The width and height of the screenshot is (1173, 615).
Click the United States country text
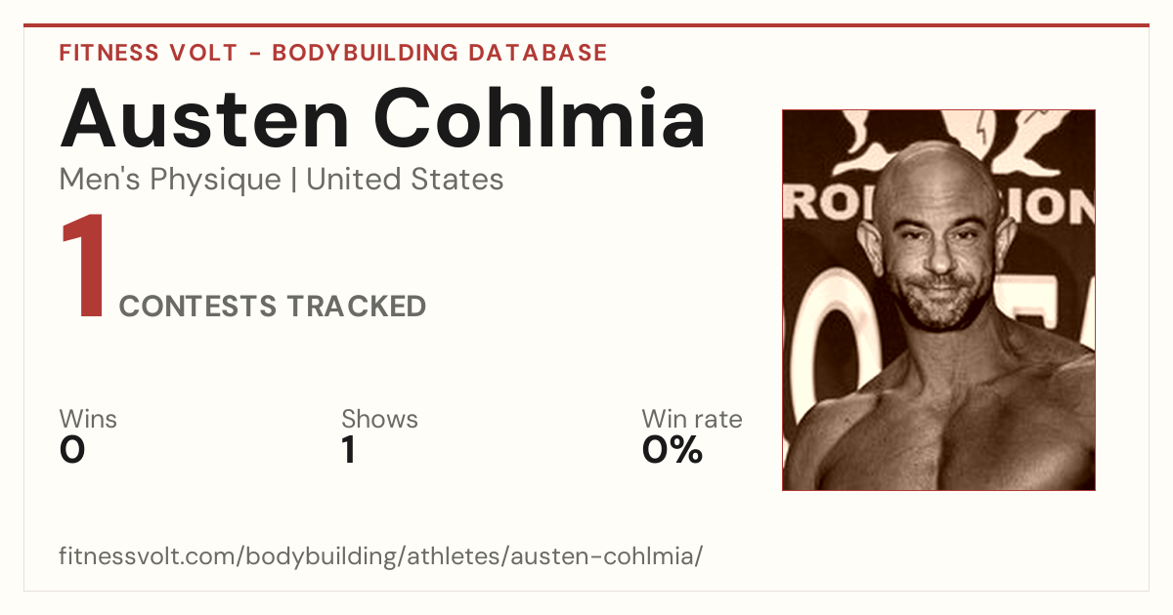(405, 180)
